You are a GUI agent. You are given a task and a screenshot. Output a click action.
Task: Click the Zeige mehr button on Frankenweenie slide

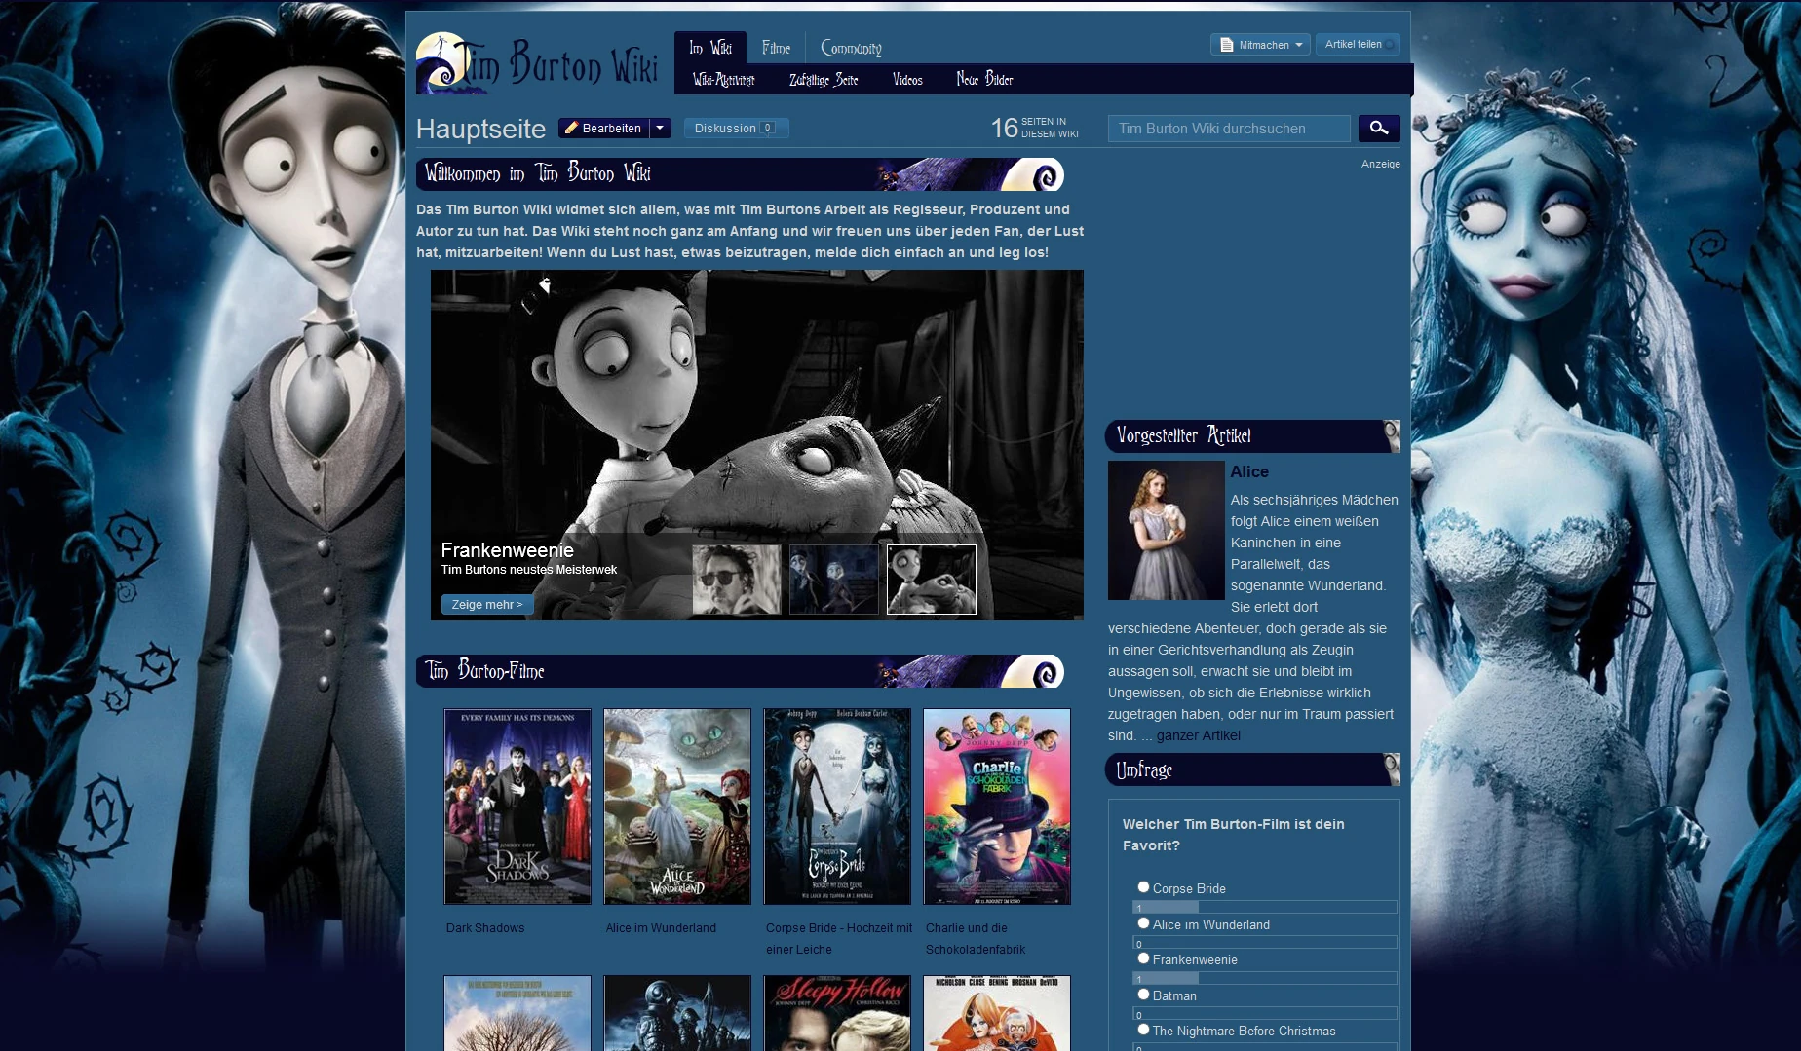pyautogui.click(x=487, y=605)
